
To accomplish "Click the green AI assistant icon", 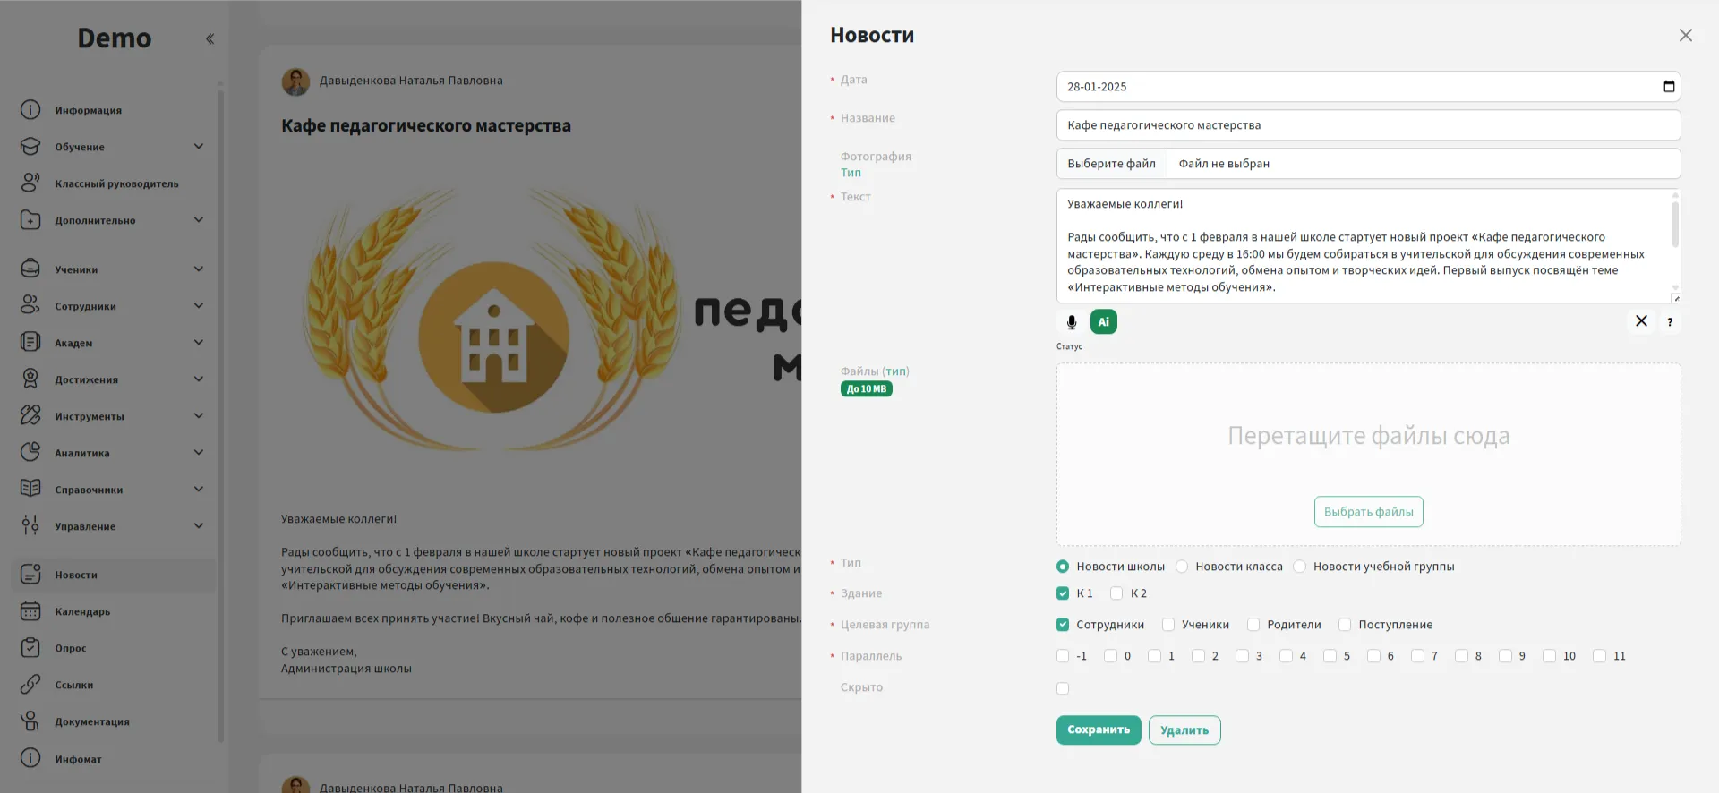I will coord(1103,322).
